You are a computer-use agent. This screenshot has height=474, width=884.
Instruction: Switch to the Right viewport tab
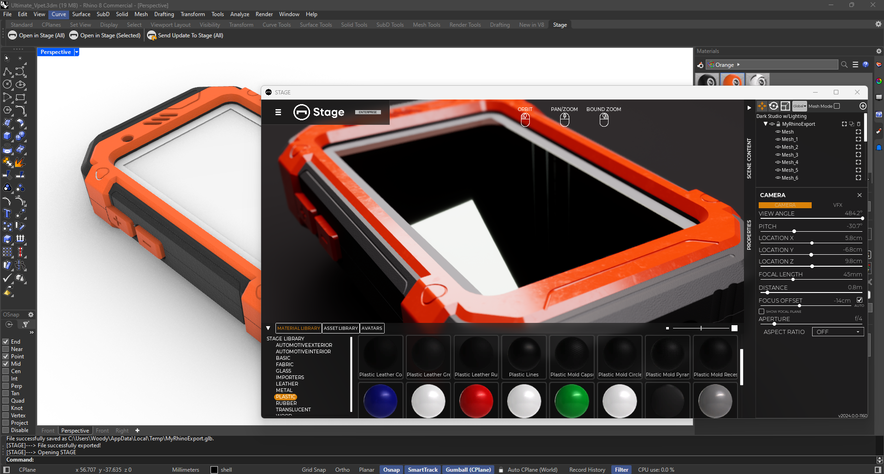(122, 431)
